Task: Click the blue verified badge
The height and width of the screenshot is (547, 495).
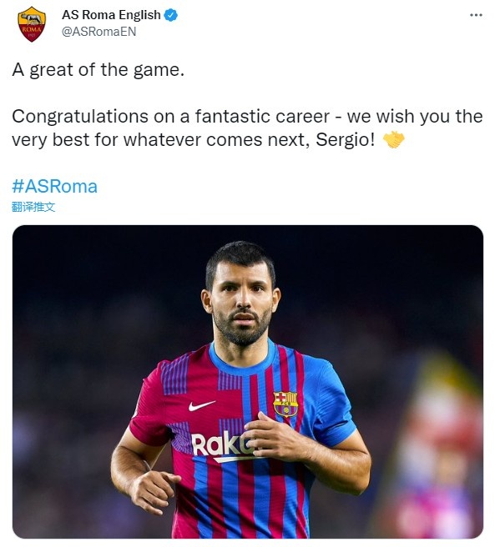Action: pyautogui.click(x=171, y=15)
